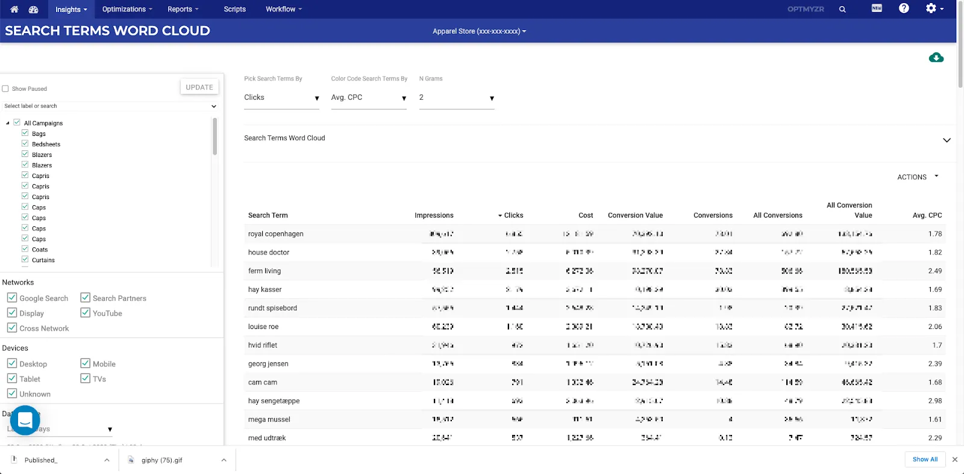Open the Select label or search dropdown
Image resolution: width=964 pixels, height=474 pixels.
pos(110,106)
